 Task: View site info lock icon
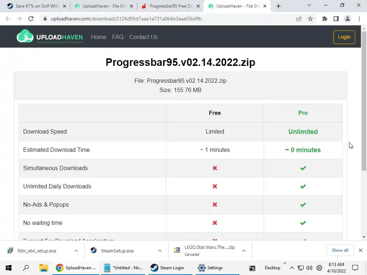click(x=45, y=19)
